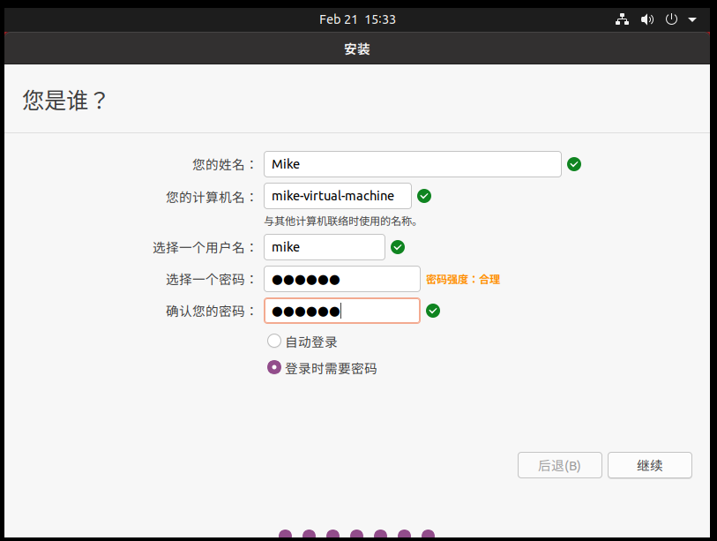Click the power icon in top bar
717x541 pixels.
671,19
